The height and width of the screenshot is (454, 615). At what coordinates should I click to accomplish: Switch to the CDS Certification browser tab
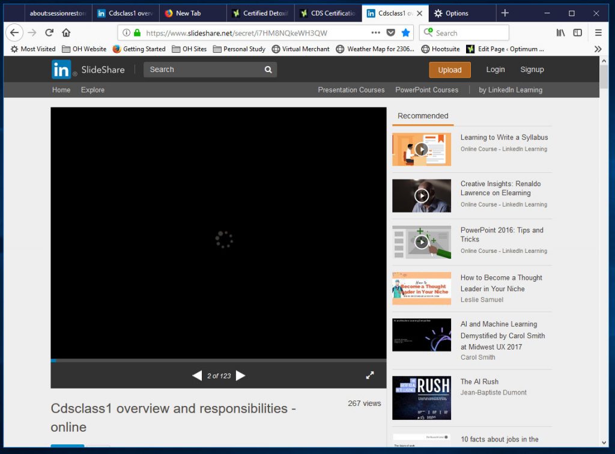(x=327, y=12)
